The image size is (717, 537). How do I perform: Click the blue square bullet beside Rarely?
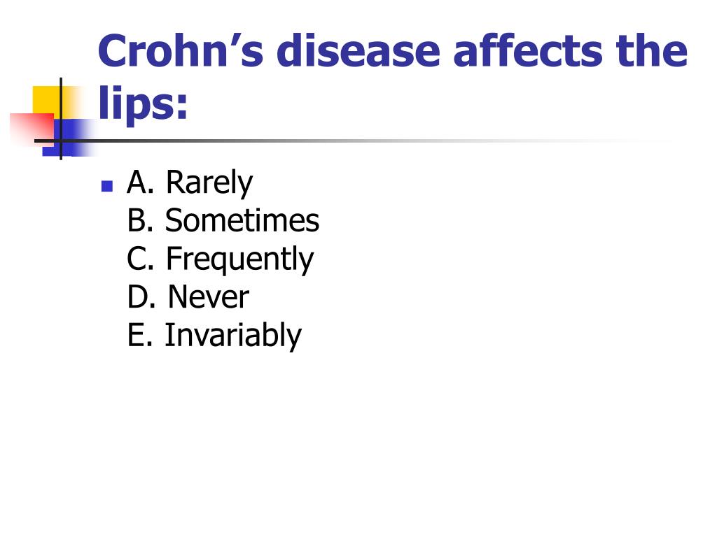click(x=106, y=186)
